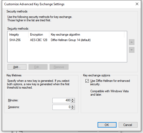
Task: Toggle Use Diffie-Hellman for enhanced security checkbox
Action: pyautogui.click(x=87, y=81)
